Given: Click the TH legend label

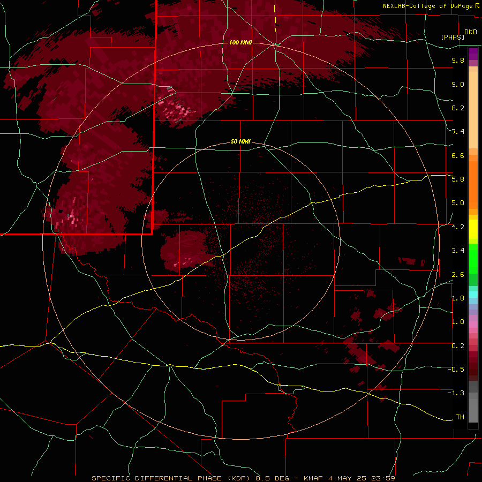Looking at the screenshot, I should point(460,417).
